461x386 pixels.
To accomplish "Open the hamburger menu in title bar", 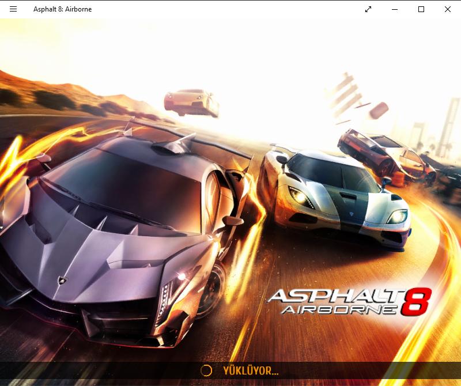I will coord(13,9).
